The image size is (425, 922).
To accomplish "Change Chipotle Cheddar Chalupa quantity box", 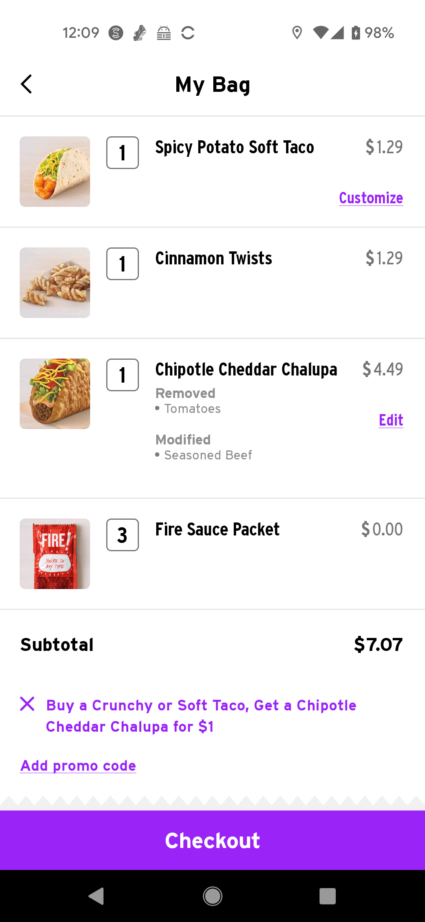I will (x=122, y=375).
